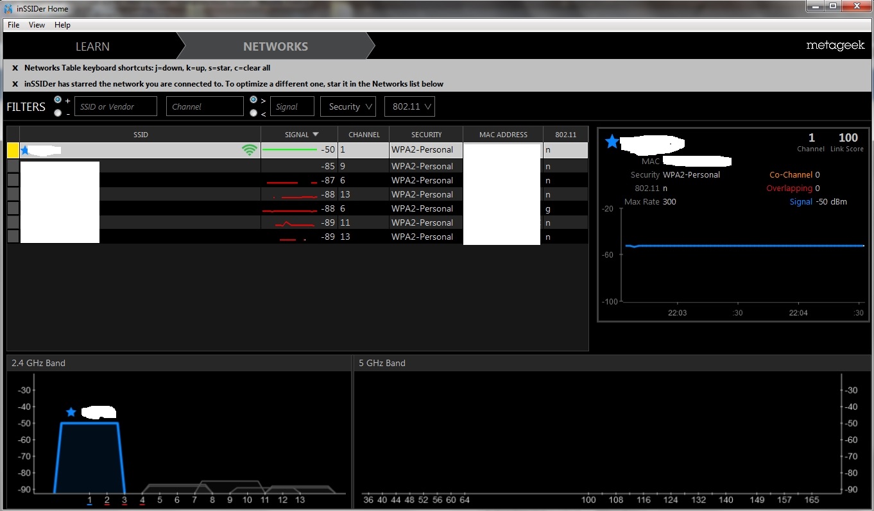Click the SSID or Vendor filter field

(116, 106)
